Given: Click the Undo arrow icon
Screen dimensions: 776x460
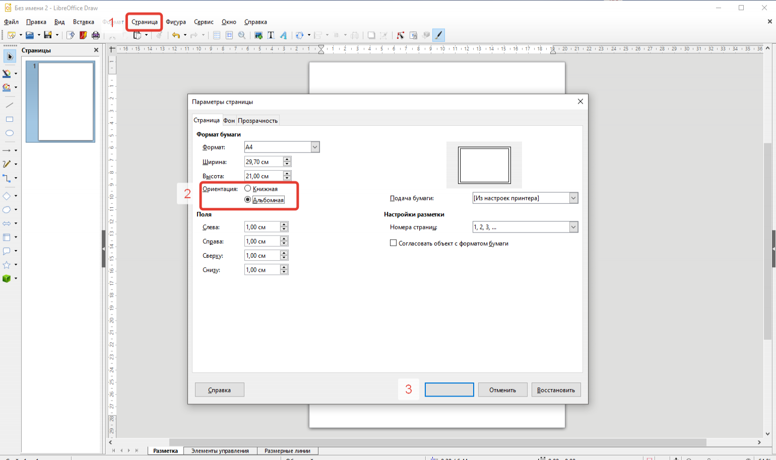Looking at the screenshot, I should pos(176,35).
